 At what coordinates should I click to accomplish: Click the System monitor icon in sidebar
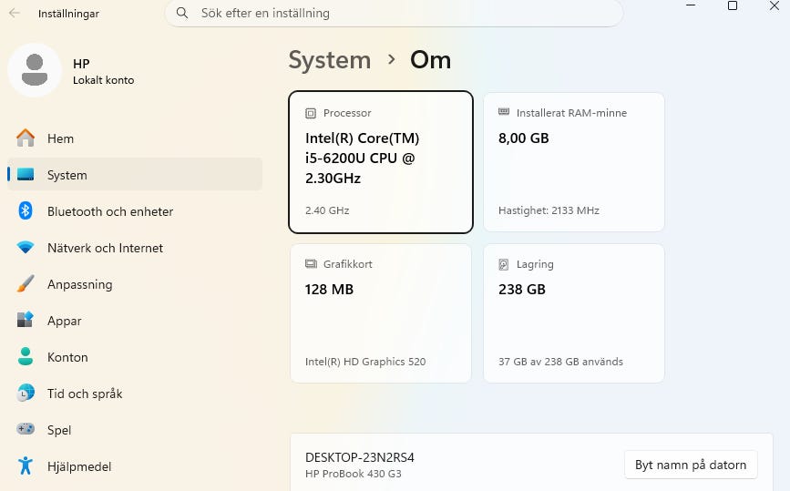(x=26, y=174)
